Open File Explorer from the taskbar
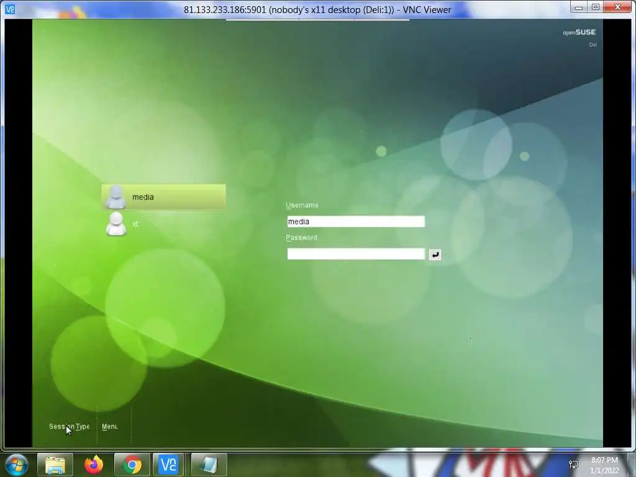 [x=55, y=465]
